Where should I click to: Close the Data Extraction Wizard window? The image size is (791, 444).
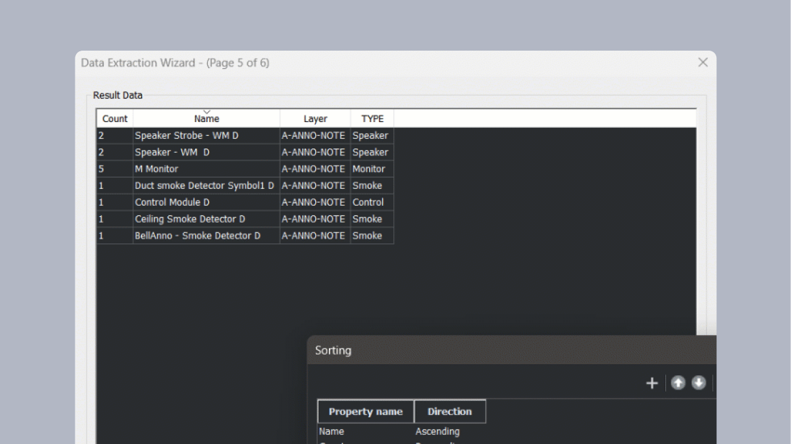[x=703, y=62]
